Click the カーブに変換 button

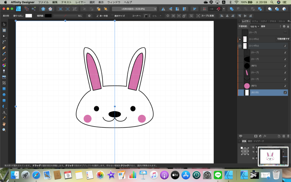pyautogui.click(x=206, y=16)
